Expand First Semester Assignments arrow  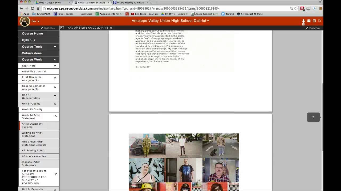55,78
